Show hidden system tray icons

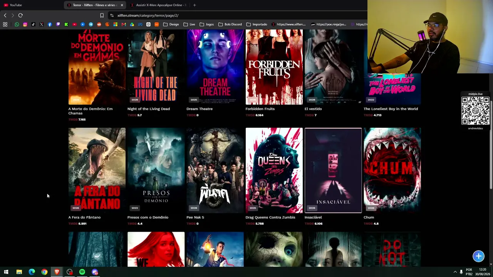coord(455,272)
